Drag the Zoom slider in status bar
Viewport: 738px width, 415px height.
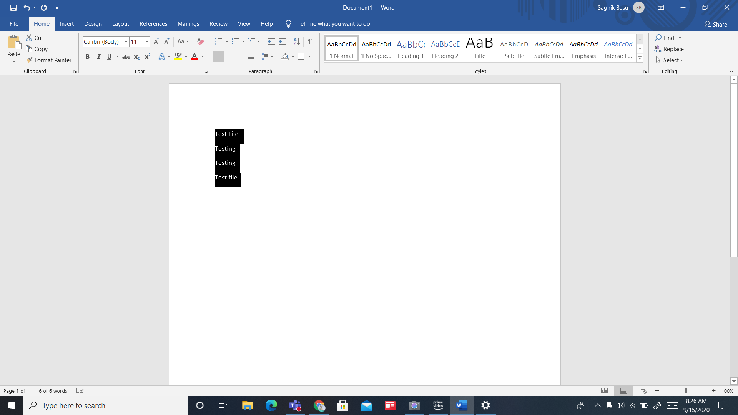coord(685,391)
